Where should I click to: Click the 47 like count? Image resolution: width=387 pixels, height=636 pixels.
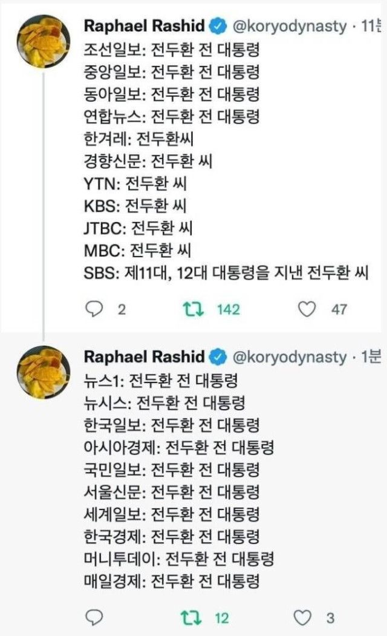tap(339, 309)
